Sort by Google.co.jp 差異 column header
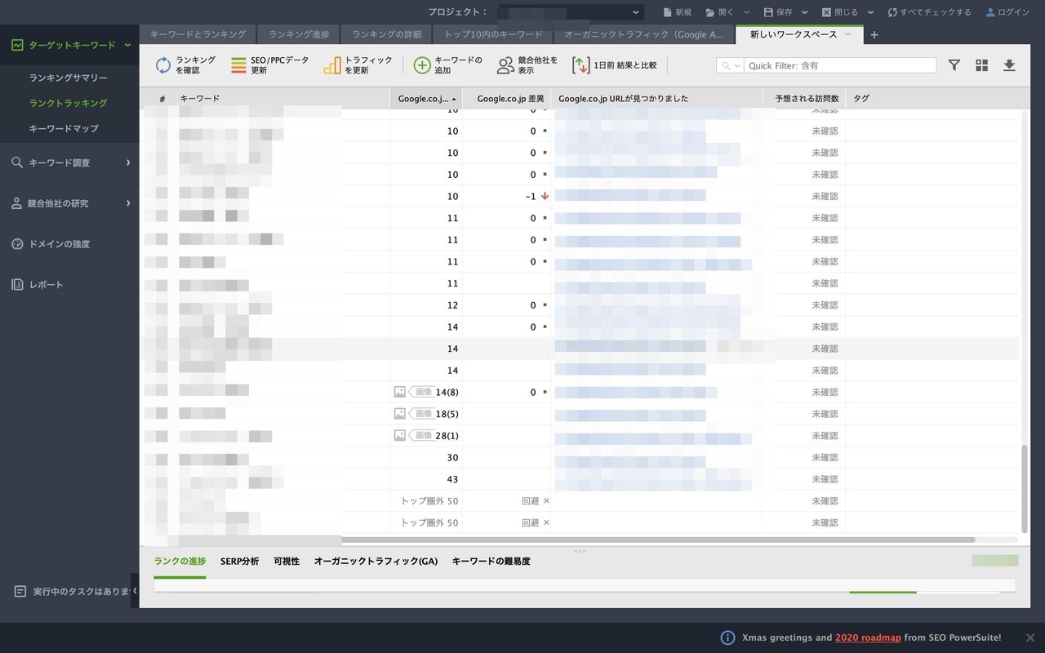The width and height of the screenshot is (1045, 653). tap(506, 99)
